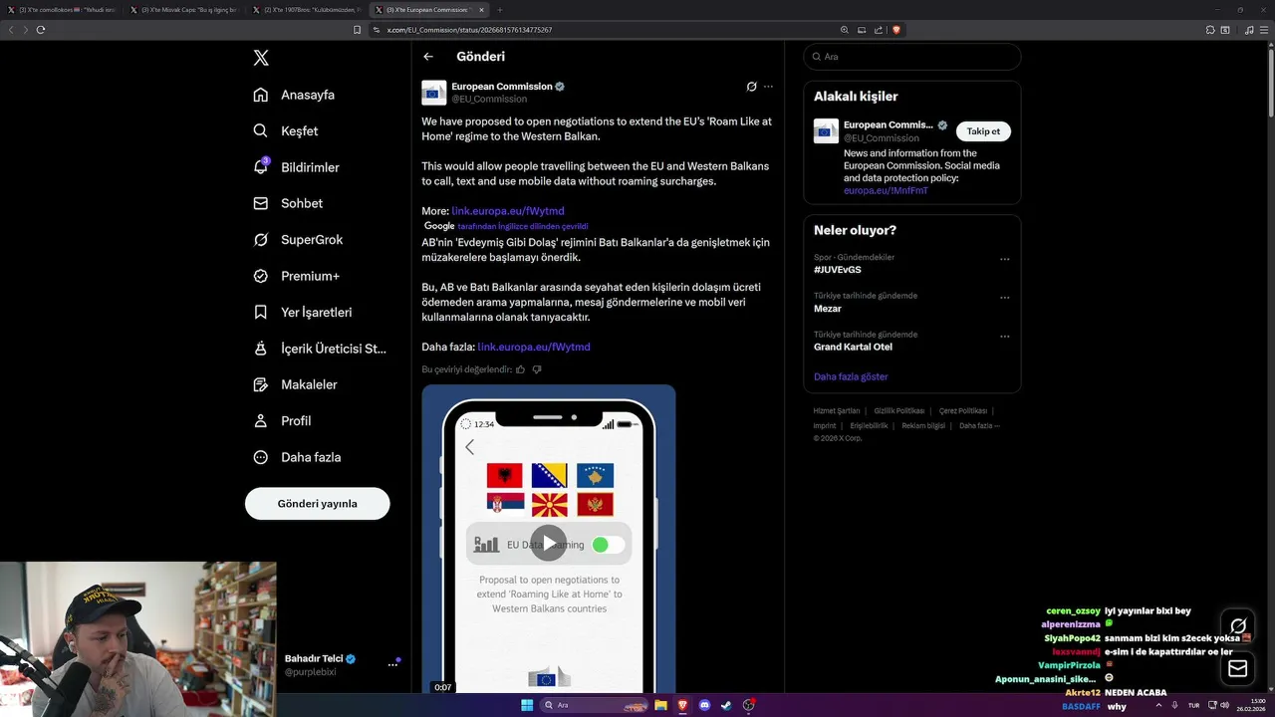Rate translation with thumbs up
Viewport: 1275px width, 717px height.
(x=520, y=369)
